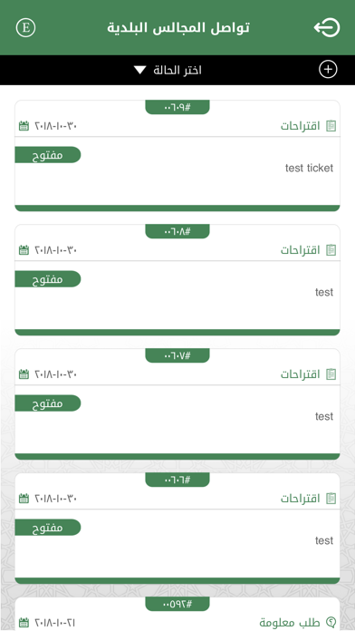Open ticket number badge #0592
The image size is (355, 631).
(177, 604)
